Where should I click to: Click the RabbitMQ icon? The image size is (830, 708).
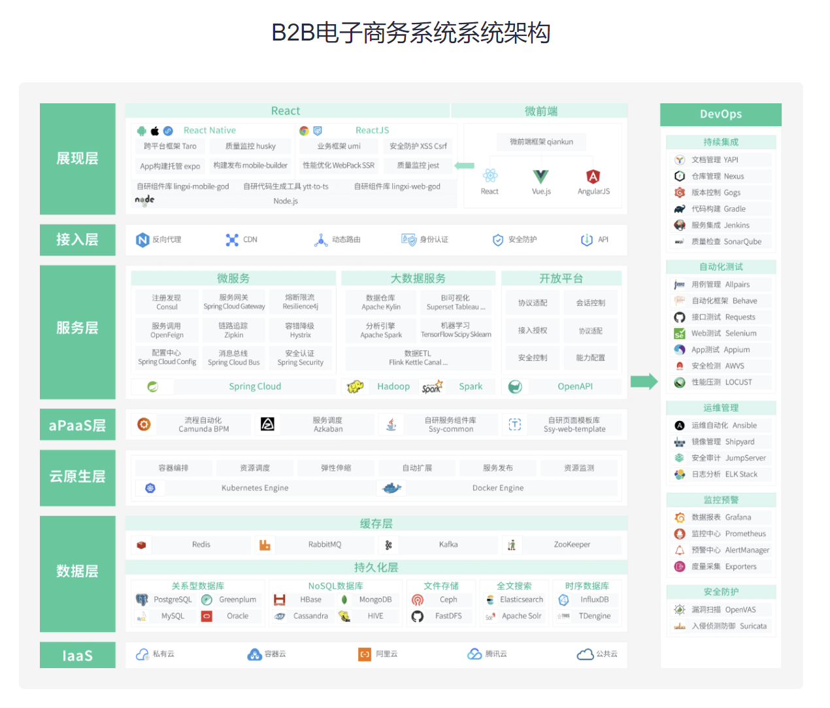tap(265, 545)
